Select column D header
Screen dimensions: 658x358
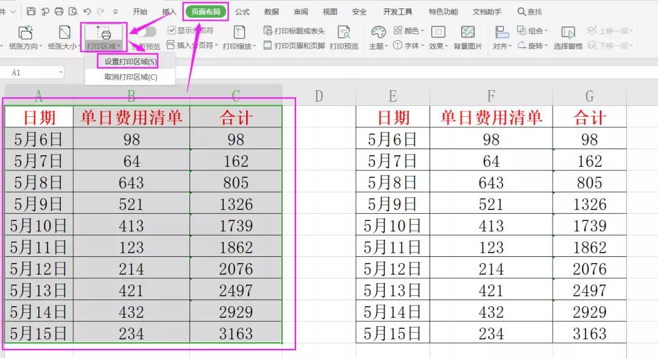pyautogui.click(x=319, y=96)
